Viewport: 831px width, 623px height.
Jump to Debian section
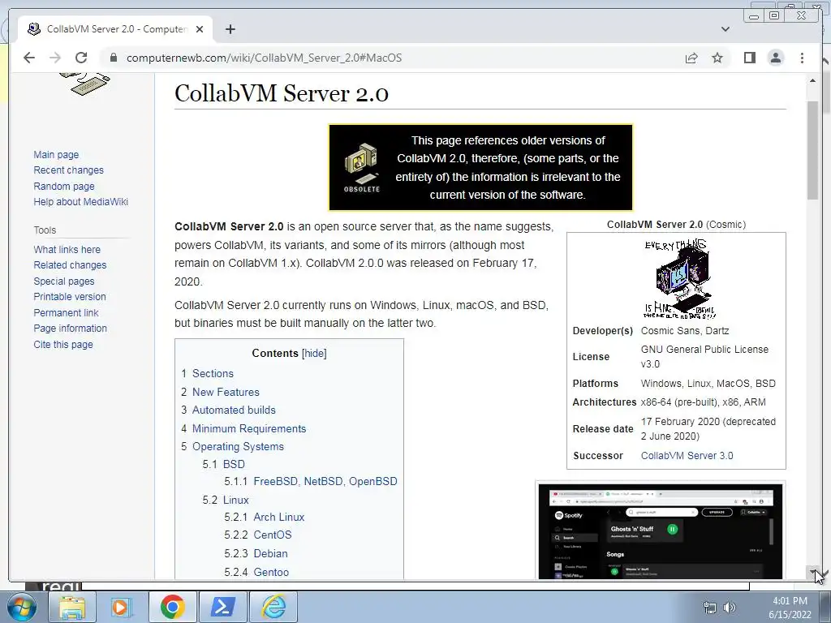270,553
